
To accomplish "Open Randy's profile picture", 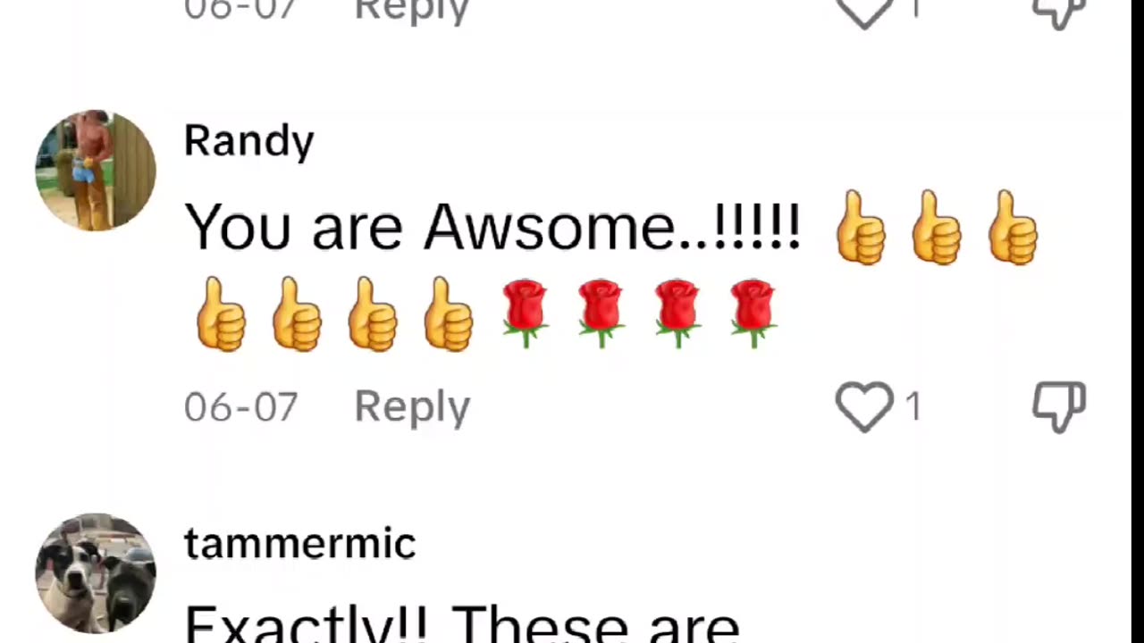I will coord(96,170).
